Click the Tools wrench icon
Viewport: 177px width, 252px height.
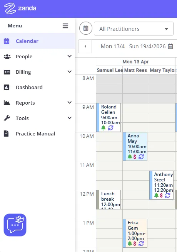point(7,118)
